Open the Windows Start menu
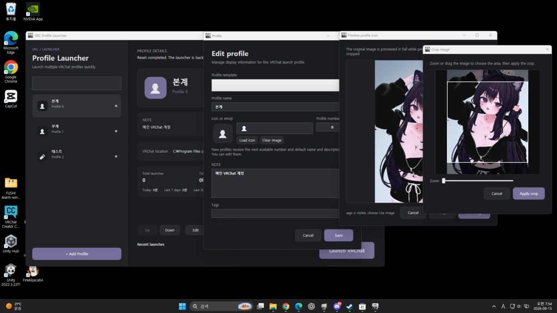 182,306
